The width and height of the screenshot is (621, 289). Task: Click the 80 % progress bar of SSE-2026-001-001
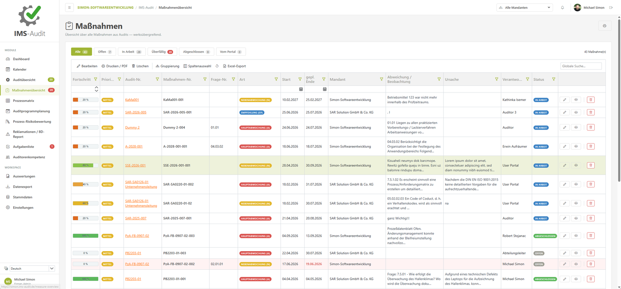coord(85,165)
